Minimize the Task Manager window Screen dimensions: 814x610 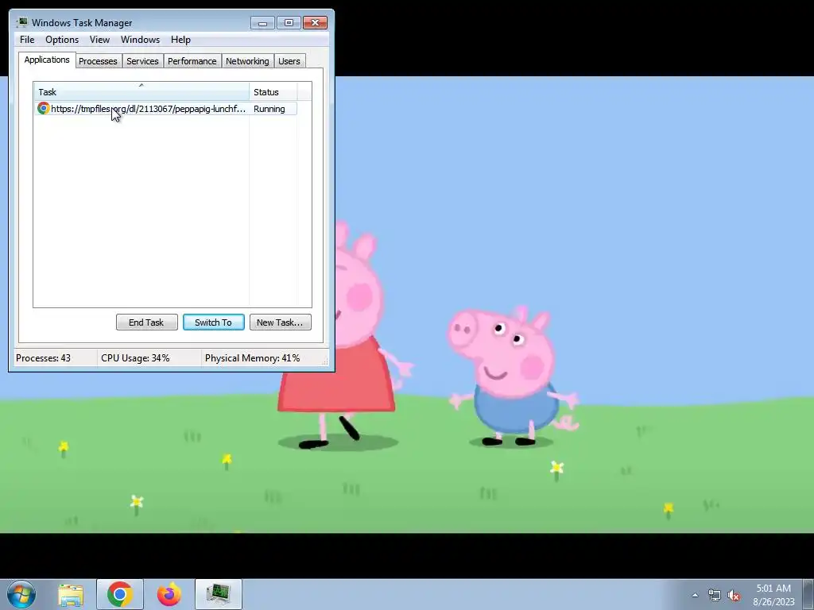tap(262, 23)
